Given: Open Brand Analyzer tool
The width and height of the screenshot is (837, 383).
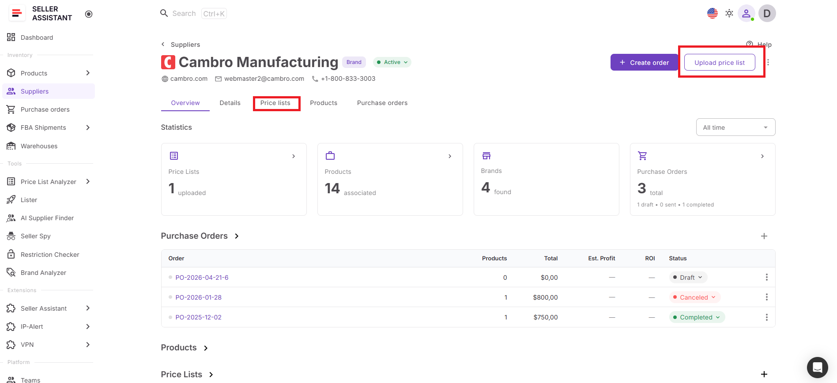Looking at the screenshot, I should point(43,273).
